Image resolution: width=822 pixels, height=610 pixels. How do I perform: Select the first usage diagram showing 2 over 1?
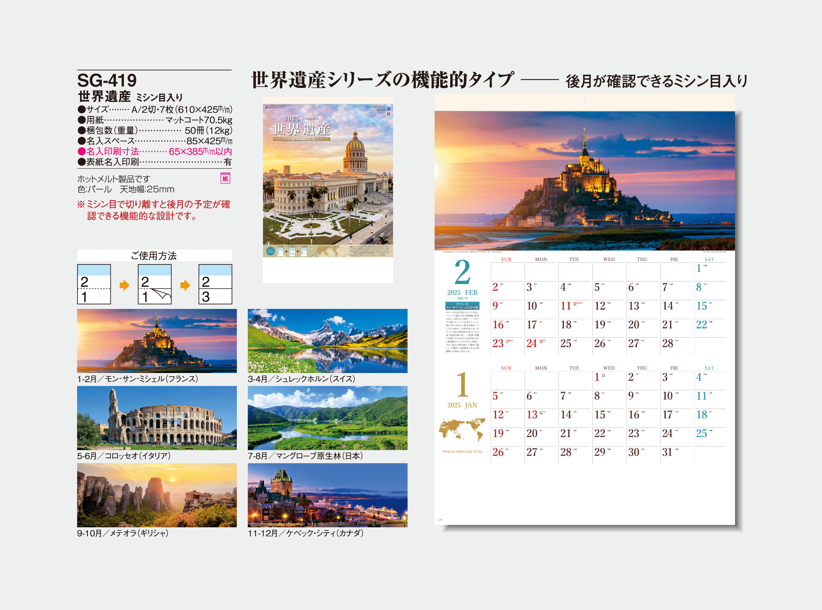tap(94, 284)
